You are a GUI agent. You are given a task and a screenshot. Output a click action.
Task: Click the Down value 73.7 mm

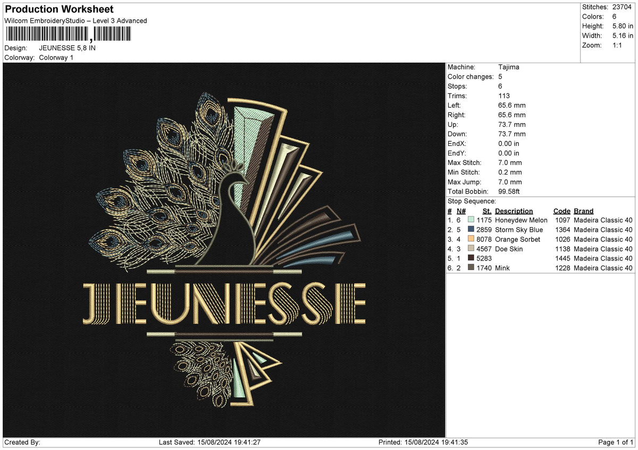coord(512,134)
